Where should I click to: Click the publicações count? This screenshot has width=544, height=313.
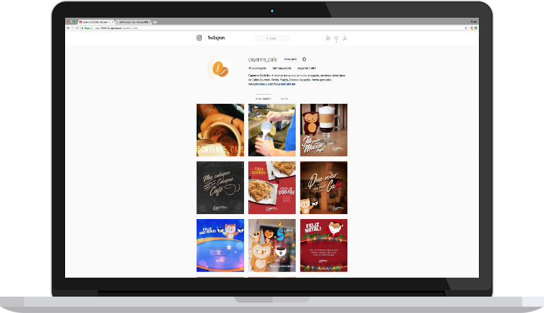click(257, 69)
